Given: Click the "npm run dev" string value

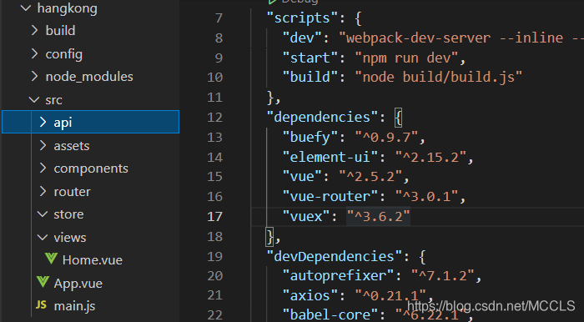Looking at the screenshot, I should [406, 58].
